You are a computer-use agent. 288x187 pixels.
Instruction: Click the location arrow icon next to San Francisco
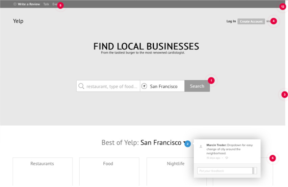point(144,86)
